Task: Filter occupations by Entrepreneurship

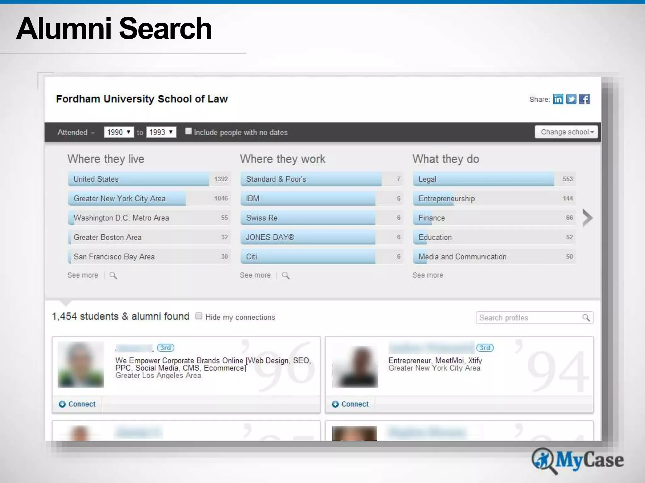Action: (494, 198)
